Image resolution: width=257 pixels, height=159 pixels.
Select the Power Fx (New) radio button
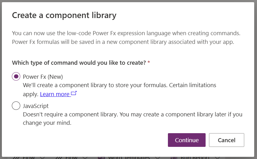click(x=16, y=77)
